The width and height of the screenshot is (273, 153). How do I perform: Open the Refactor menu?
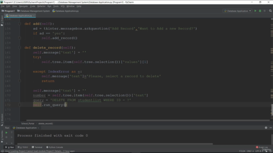pyautogui.click(x=41, y=6)
